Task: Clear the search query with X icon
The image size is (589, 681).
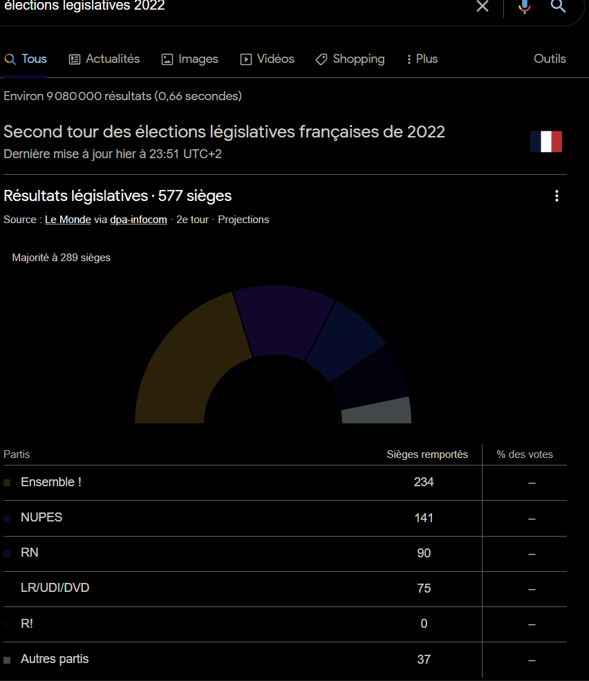Action: (483, 6)
